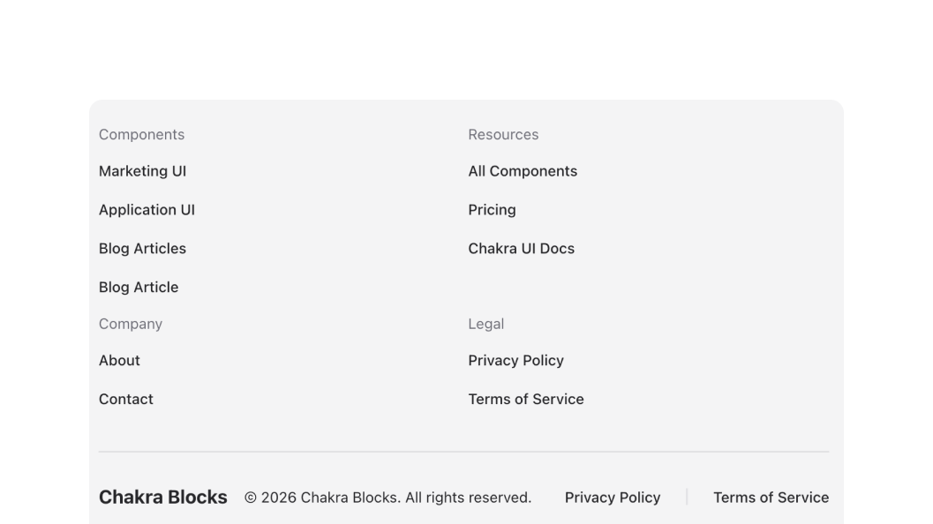Click the 2026 copyright notice text
The width and height of the screenshot is (933, 524).
tap(387, 498)
